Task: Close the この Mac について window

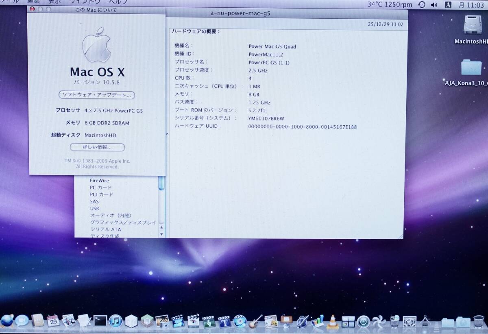Action: coord(33,9)
